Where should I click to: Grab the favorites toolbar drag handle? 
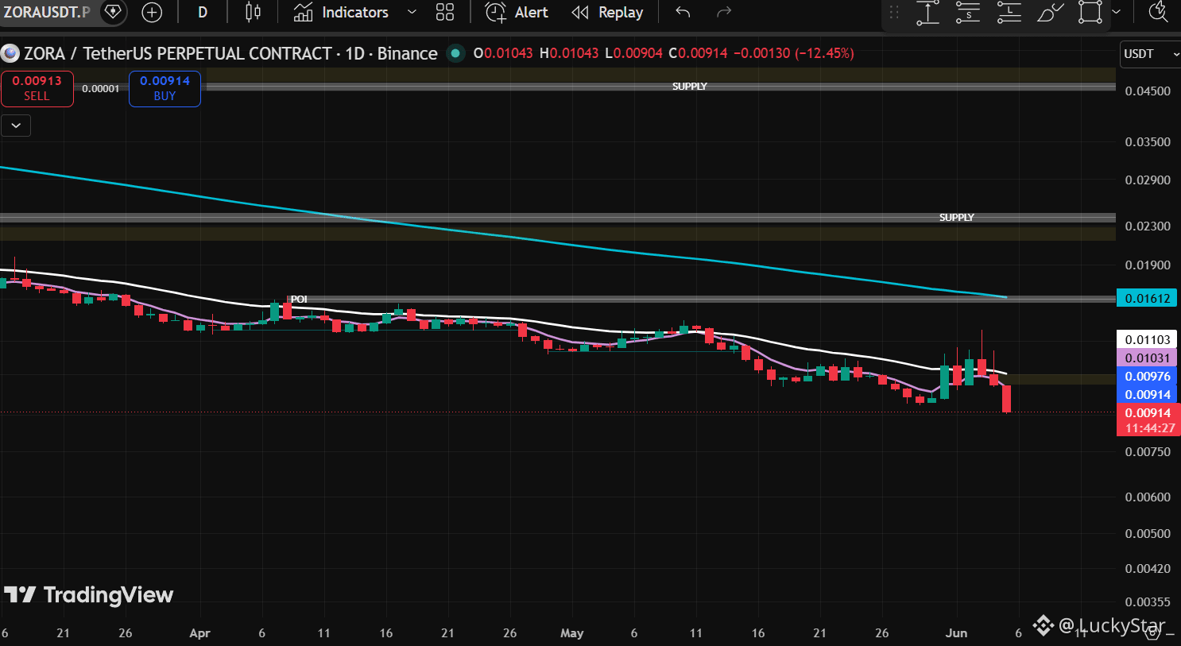(894, 12)
